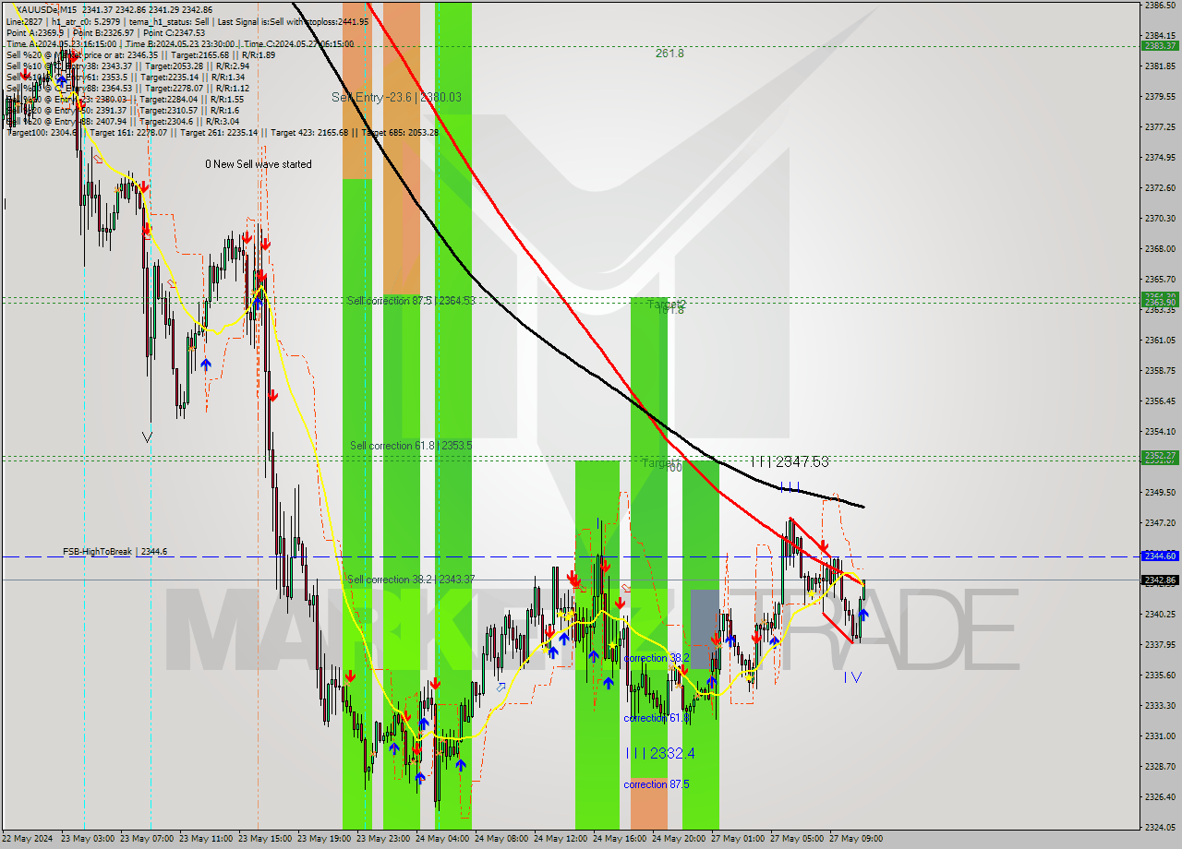Click the green 2352.27 price tag
Image resolution: width=1182 pixels, height=849 pixels.
pyautogui.click(x=1160, y=456)
